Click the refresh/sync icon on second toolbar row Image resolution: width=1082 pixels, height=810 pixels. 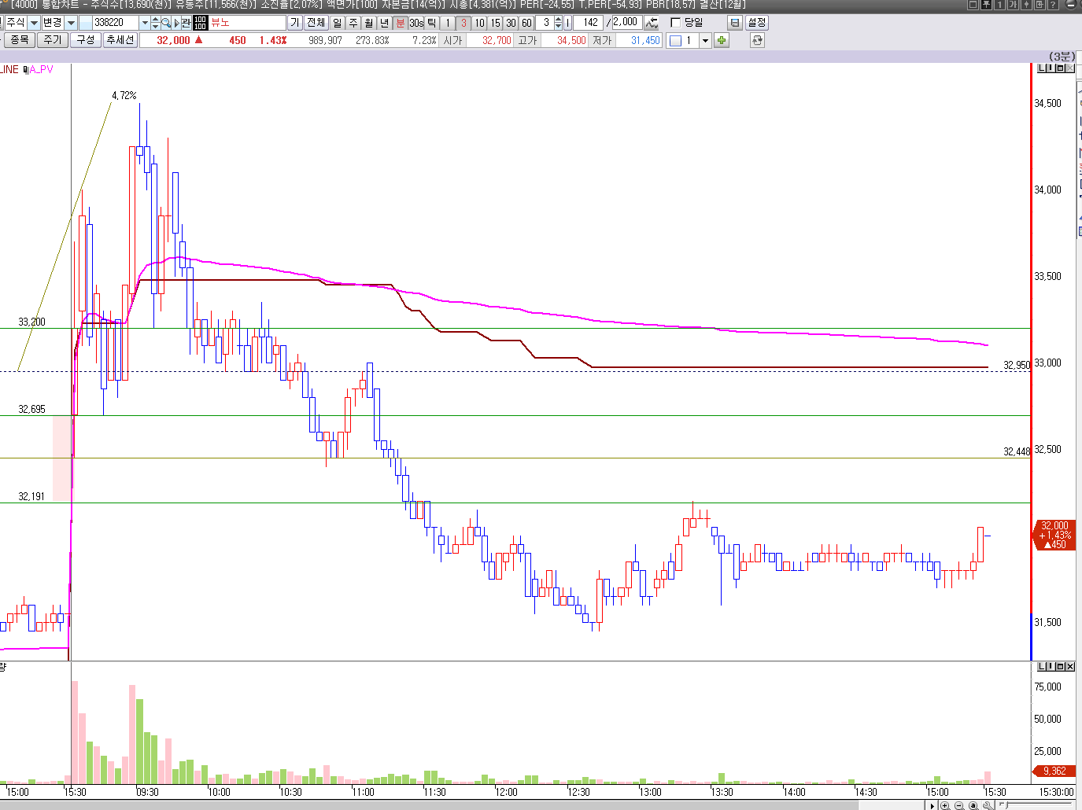point(757,40)
